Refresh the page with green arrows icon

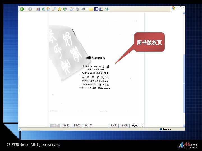43,9
